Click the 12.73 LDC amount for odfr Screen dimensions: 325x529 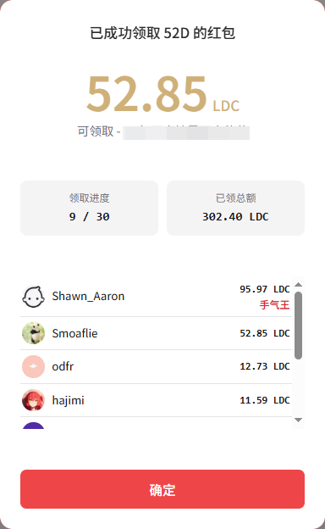[x=265, y=366]
